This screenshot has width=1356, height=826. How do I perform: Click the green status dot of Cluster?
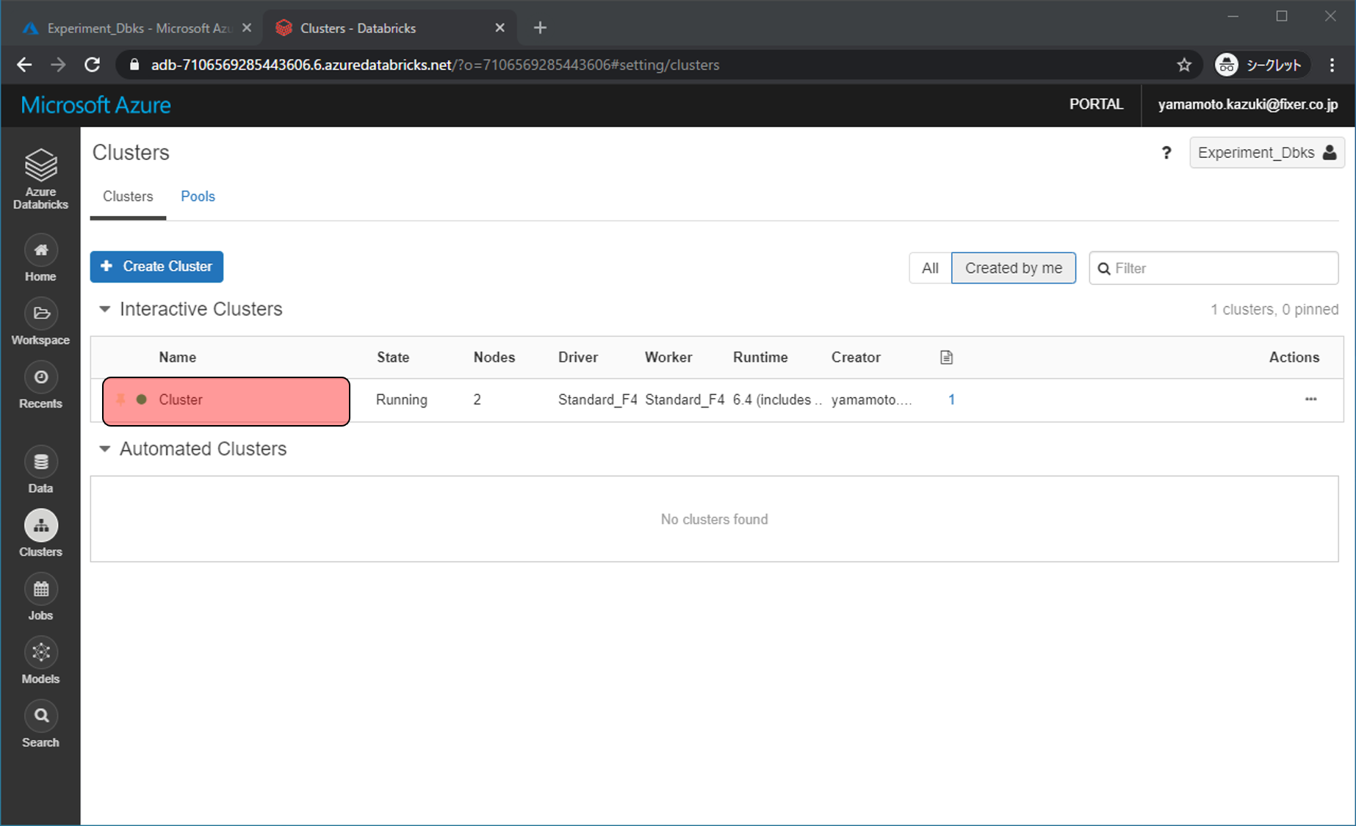point(142,399)
